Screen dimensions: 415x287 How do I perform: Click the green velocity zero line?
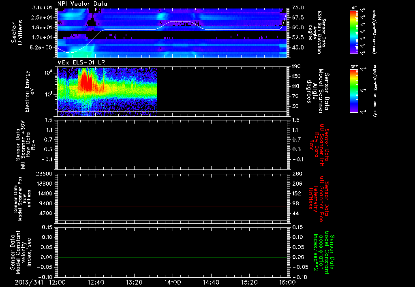172,257
